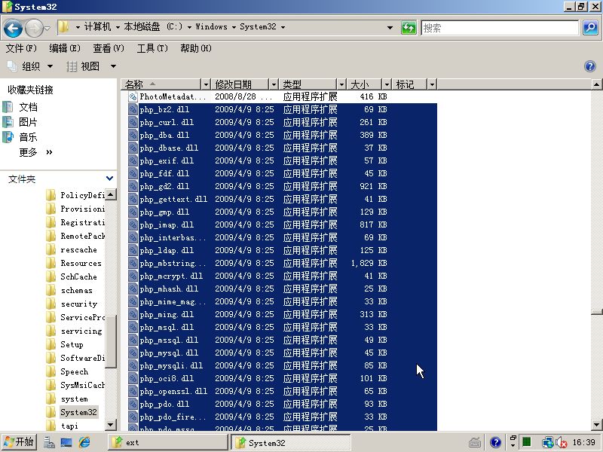Launch Internet Explorer from quick launch
Screen dimensions: 603x452
point(84,442)
